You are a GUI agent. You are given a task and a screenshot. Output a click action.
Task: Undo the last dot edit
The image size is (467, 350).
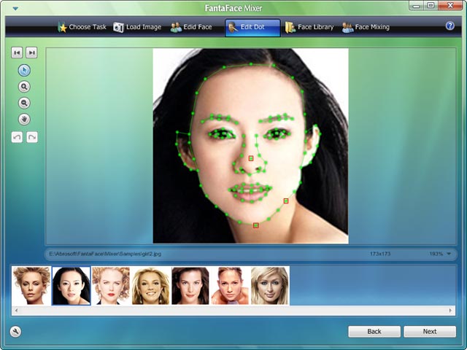click(17, 137)
